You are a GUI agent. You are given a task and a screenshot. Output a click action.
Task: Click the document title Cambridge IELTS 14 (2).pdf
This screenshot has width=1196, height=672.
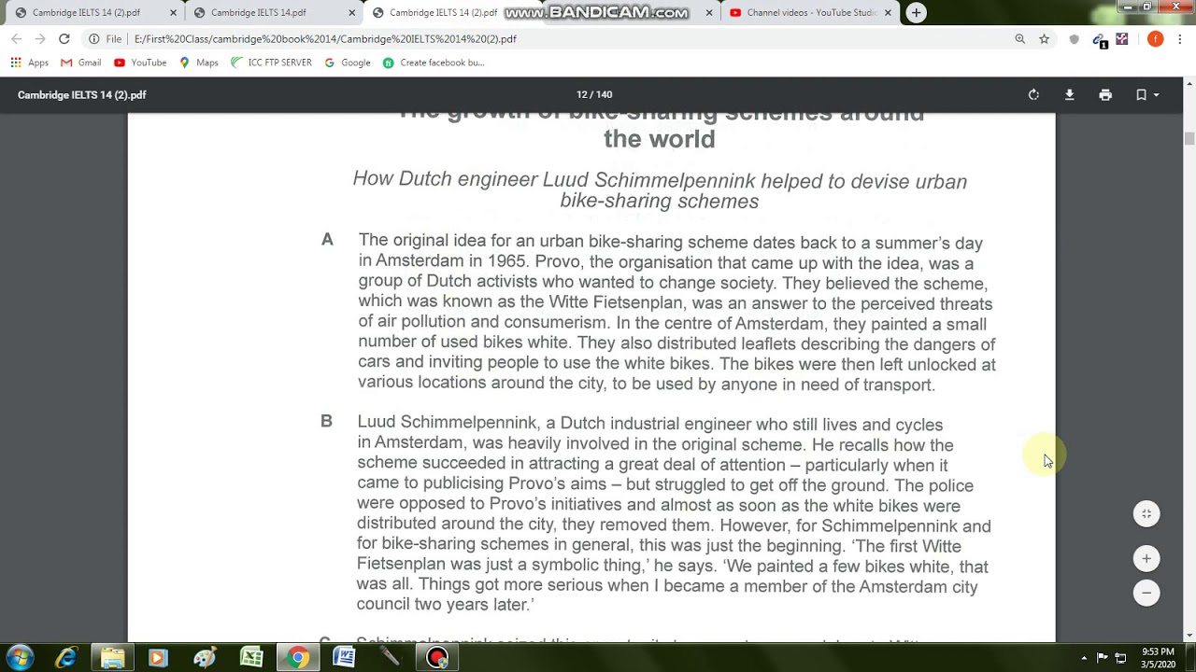tap(82, 95)
